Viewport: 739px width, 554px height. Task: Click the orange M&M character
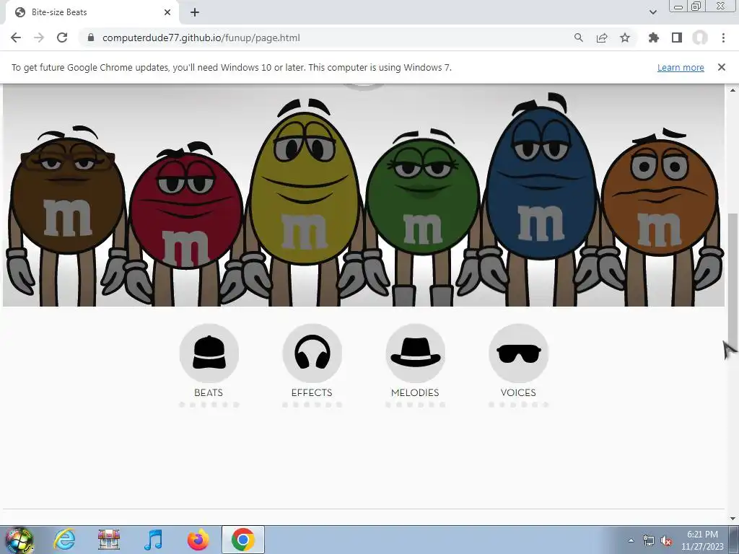[x=660, y=198]
